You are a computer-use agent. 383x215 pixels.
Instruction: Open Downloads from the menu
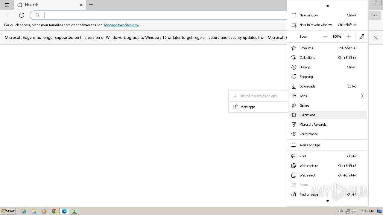(x=328, y=86)
